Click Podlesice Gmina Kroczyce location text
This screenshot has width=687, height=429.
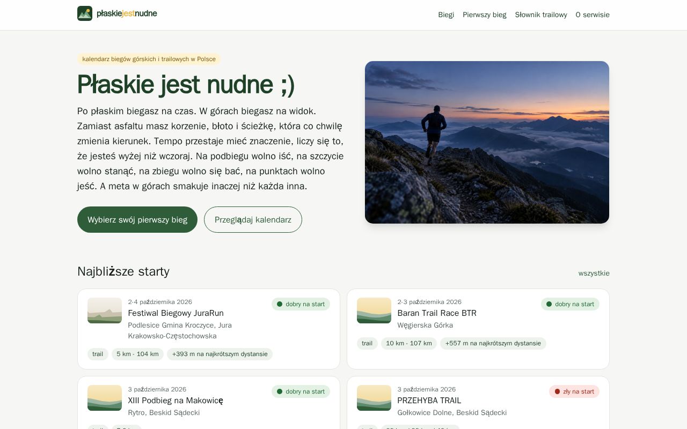[180, 331]
